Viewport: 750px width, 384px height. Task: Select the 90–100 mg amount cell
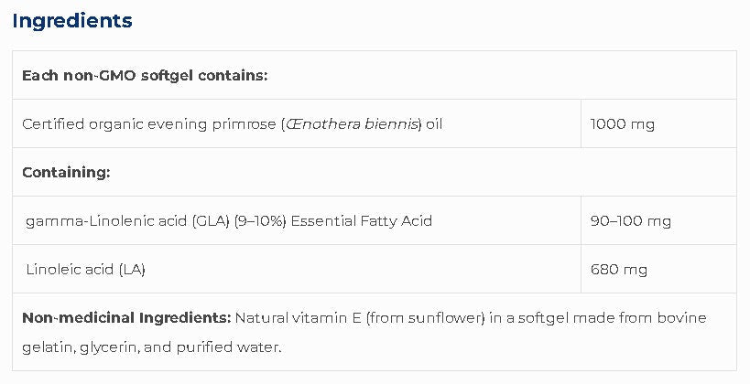click(631, 220)
